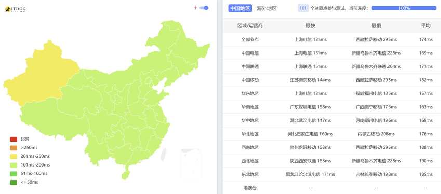Click the 157ms average for 华东地区

click(x=426, y=93)
